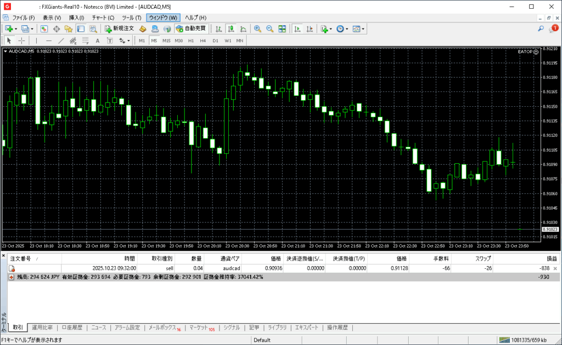
Task: Click the Zoom Out magnifier icon
Action: (x=269, y=28)
